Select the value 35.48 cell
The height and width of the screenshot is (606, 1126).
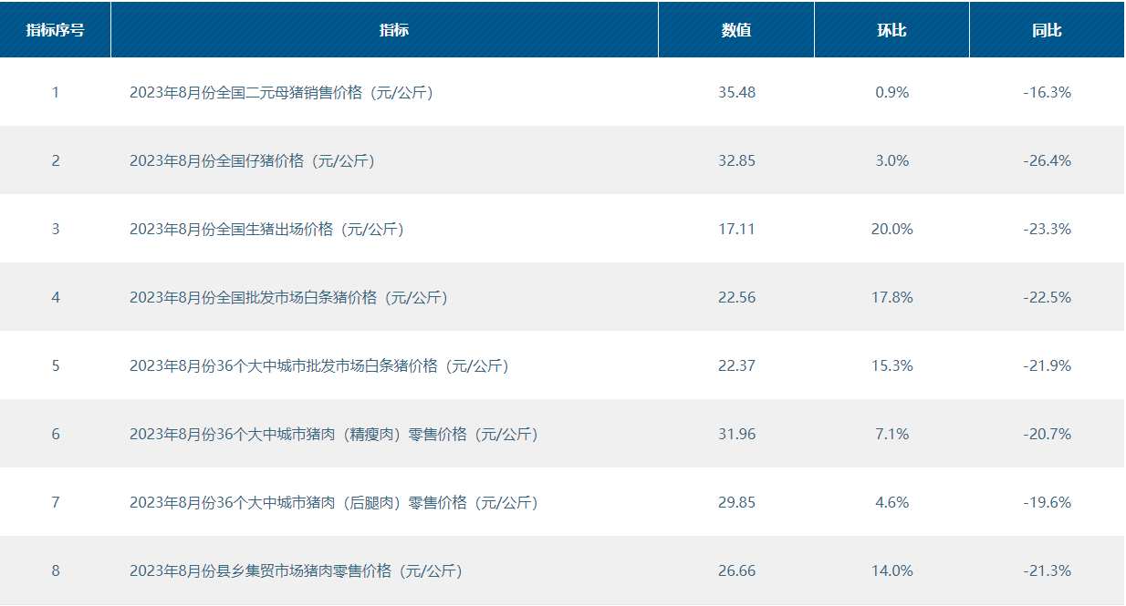736,92
